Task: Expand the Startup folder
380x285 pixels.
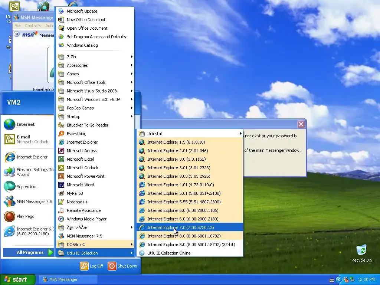Action: pos(95,116)
